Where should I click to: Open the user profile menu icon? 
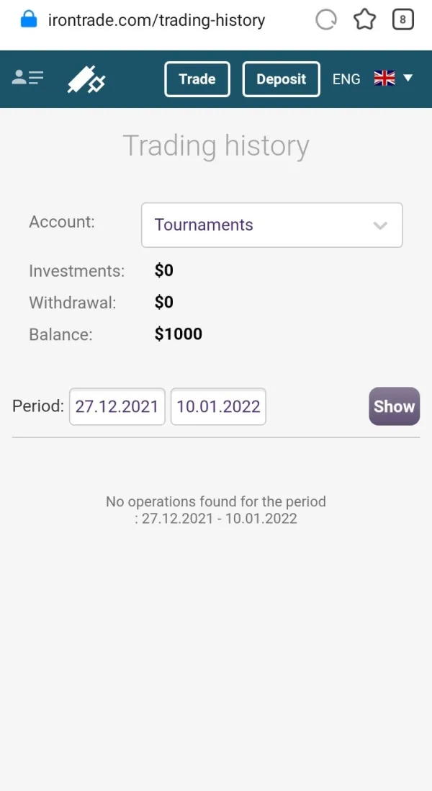[x=28, y=79]
